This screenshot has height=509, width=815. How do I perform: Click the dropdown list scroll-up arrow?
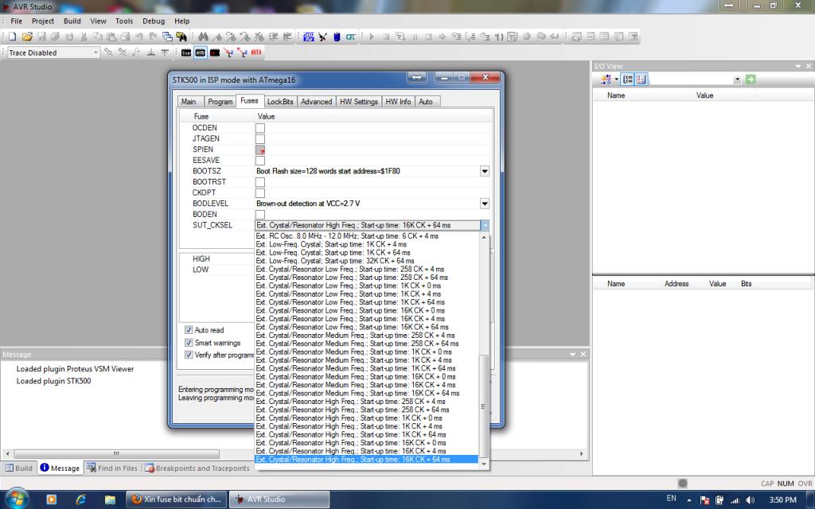tap(483, 237)
